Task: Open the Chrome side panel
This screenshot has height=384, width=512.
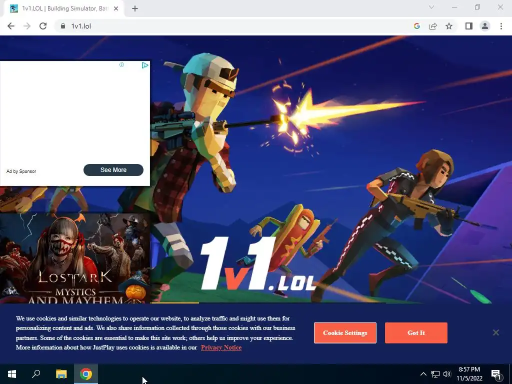Action: [469, 26]
